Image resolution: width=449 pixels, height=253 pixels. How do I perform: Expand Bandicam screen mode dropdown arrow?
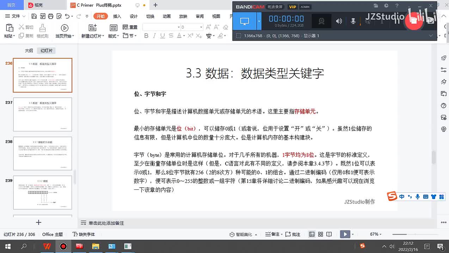pos(259,21)
